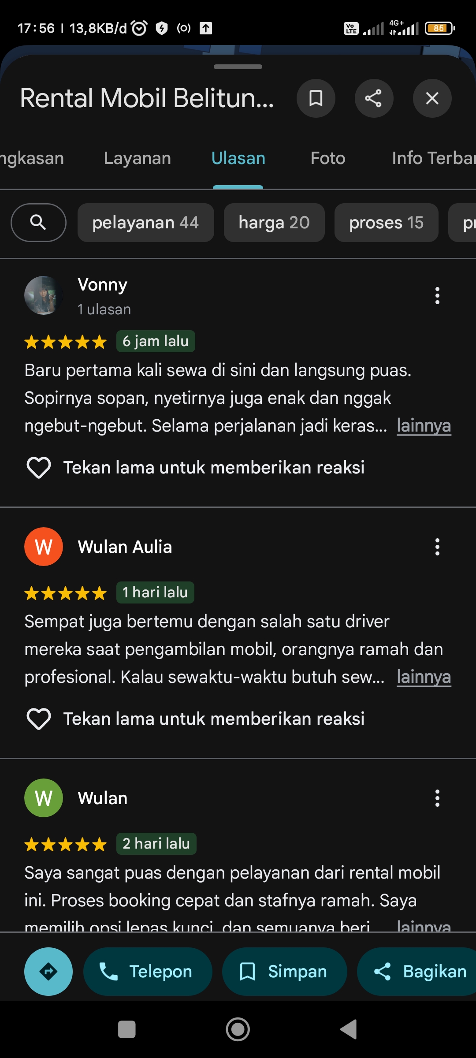Toggle heart reaction on Vonny's review
The height and width of the screenshot is (1058, 476).
[x=39, y=467]
